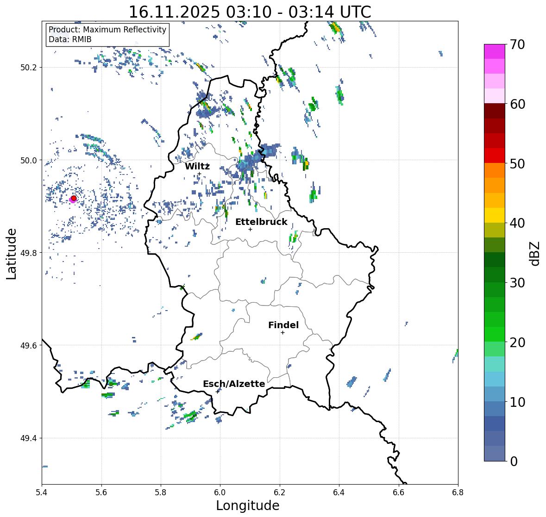Click the dark green 30 dBZ color band
The image size is (546, 517).
pyautogui.click(x=495, y=274)
